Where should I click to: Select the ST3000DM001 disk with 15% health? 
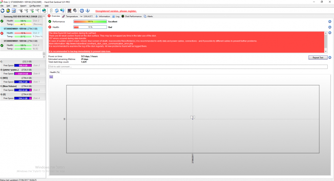[21, 32]
